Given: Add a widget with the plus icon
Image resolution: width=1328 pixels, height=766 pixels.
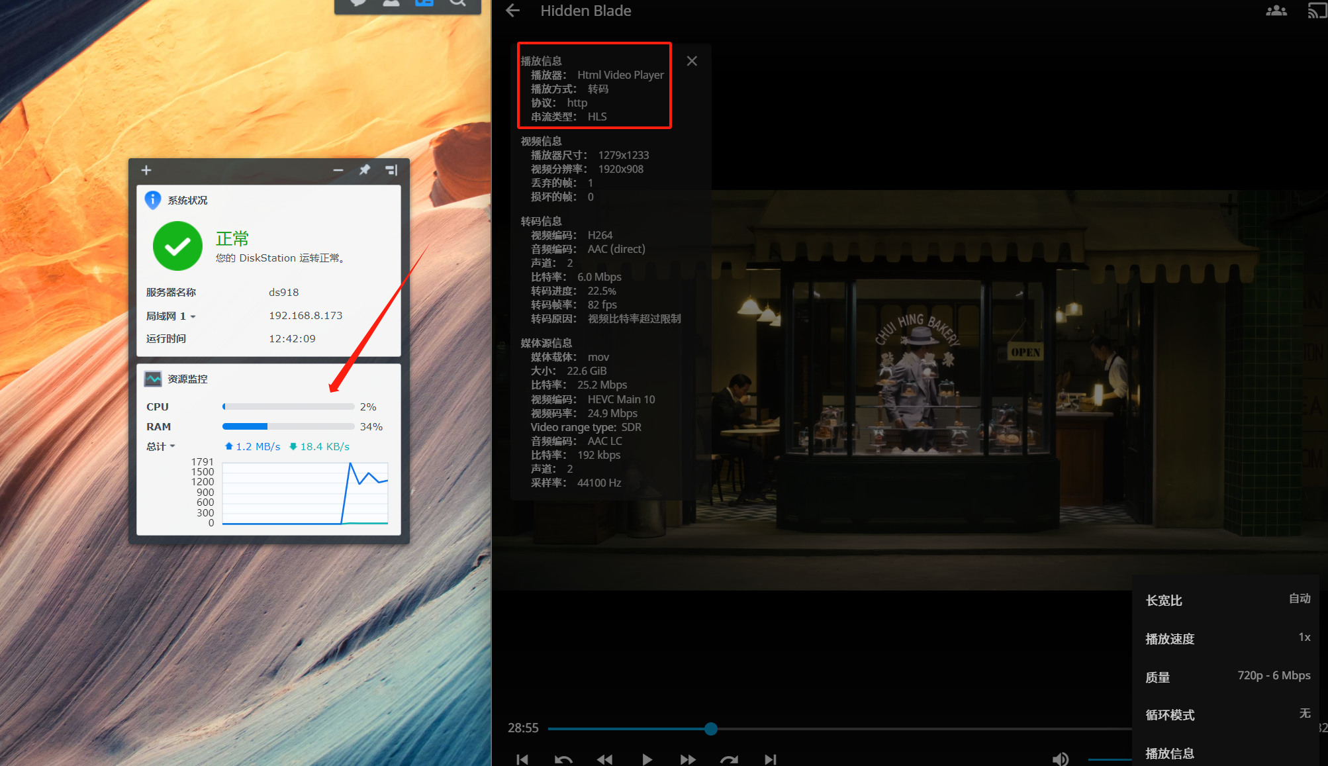Looking at the screenshot, I should pos(146,170).
